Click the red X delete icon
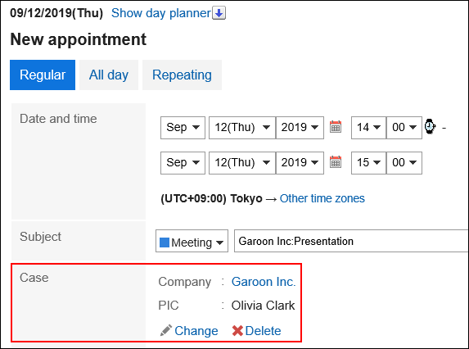Image resolution: width=469 pixels, height=349 pixels. click(237, 331)
